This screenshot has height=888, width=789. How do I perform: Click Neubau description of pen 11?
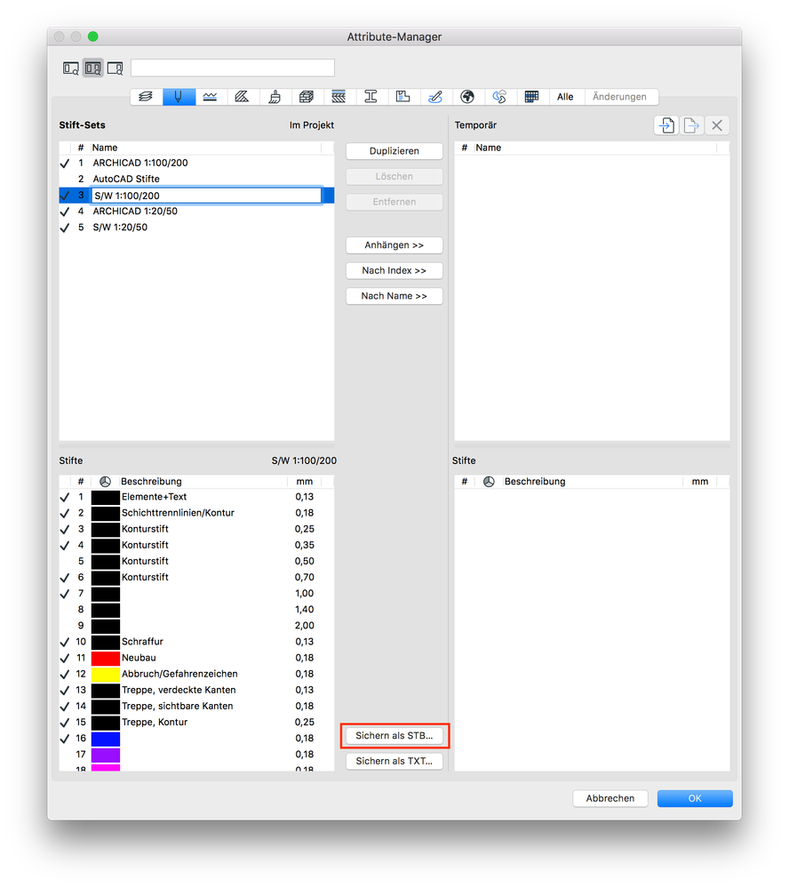pos(139,658)
